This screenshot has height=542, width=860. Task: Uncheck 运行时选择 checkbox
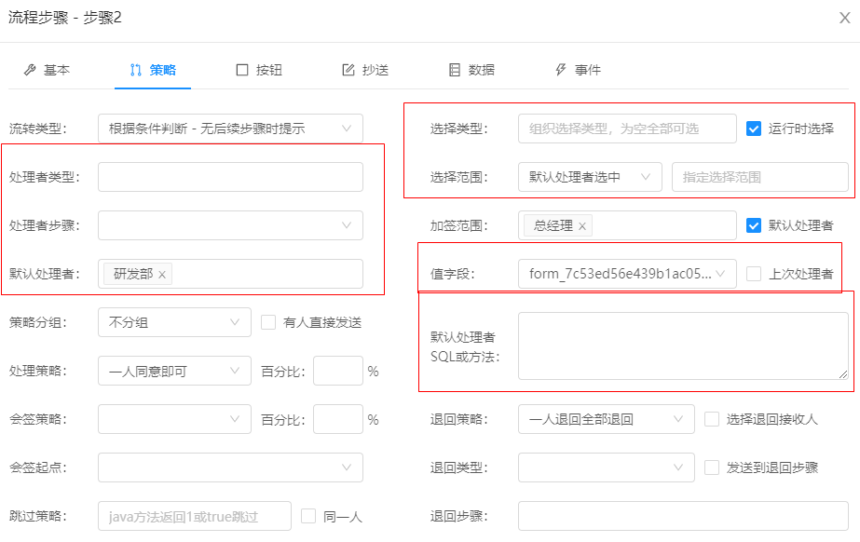pyautogui.click(x=754, y=129)
